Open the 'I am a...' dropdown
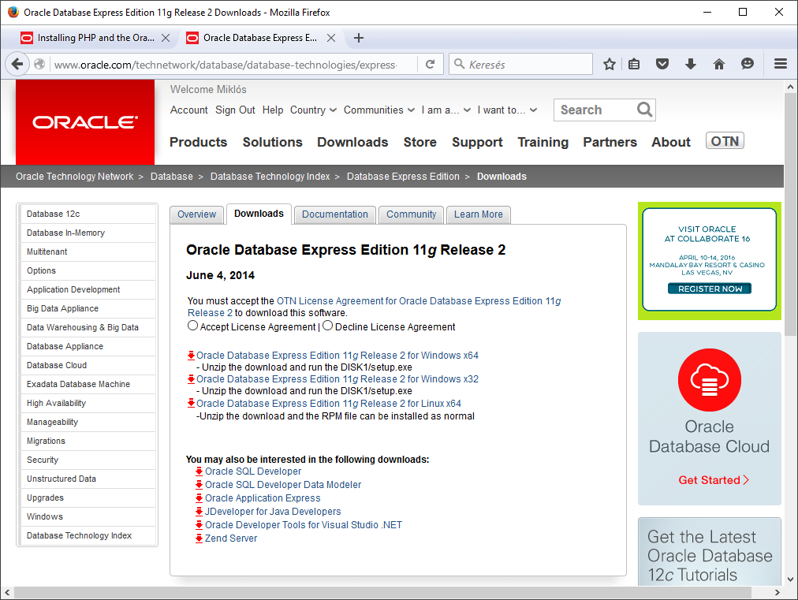The width and height of the screenshot is (798, 600). 446,110
